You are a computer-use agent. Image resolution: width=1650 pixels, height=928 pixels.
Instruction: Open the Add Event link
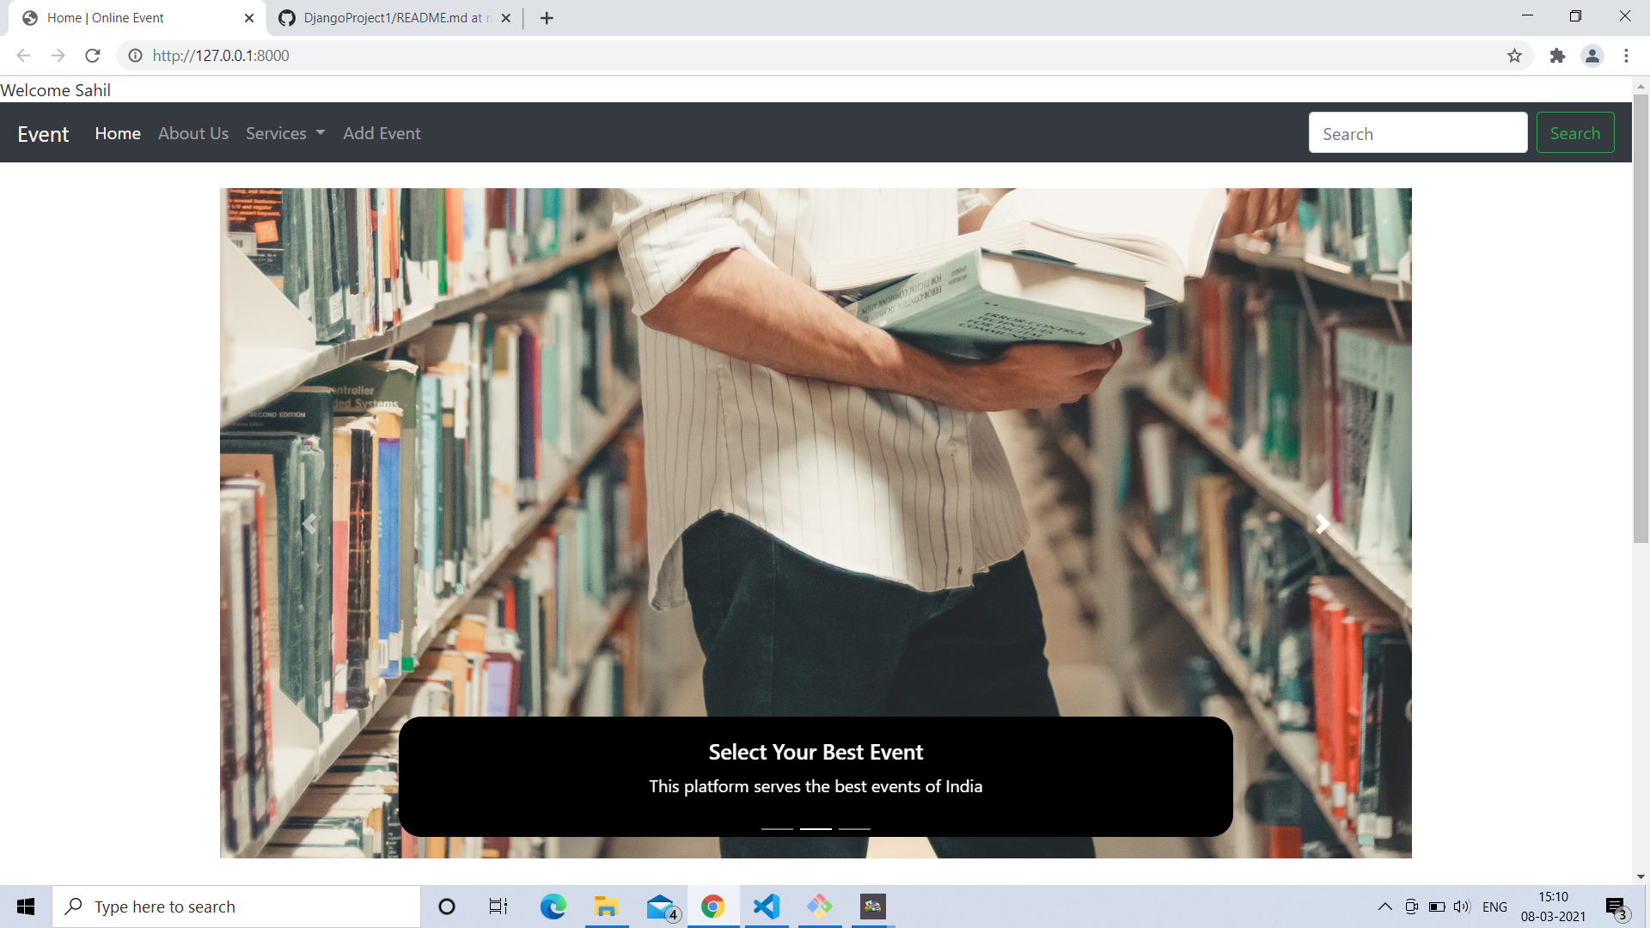(382, 133)
